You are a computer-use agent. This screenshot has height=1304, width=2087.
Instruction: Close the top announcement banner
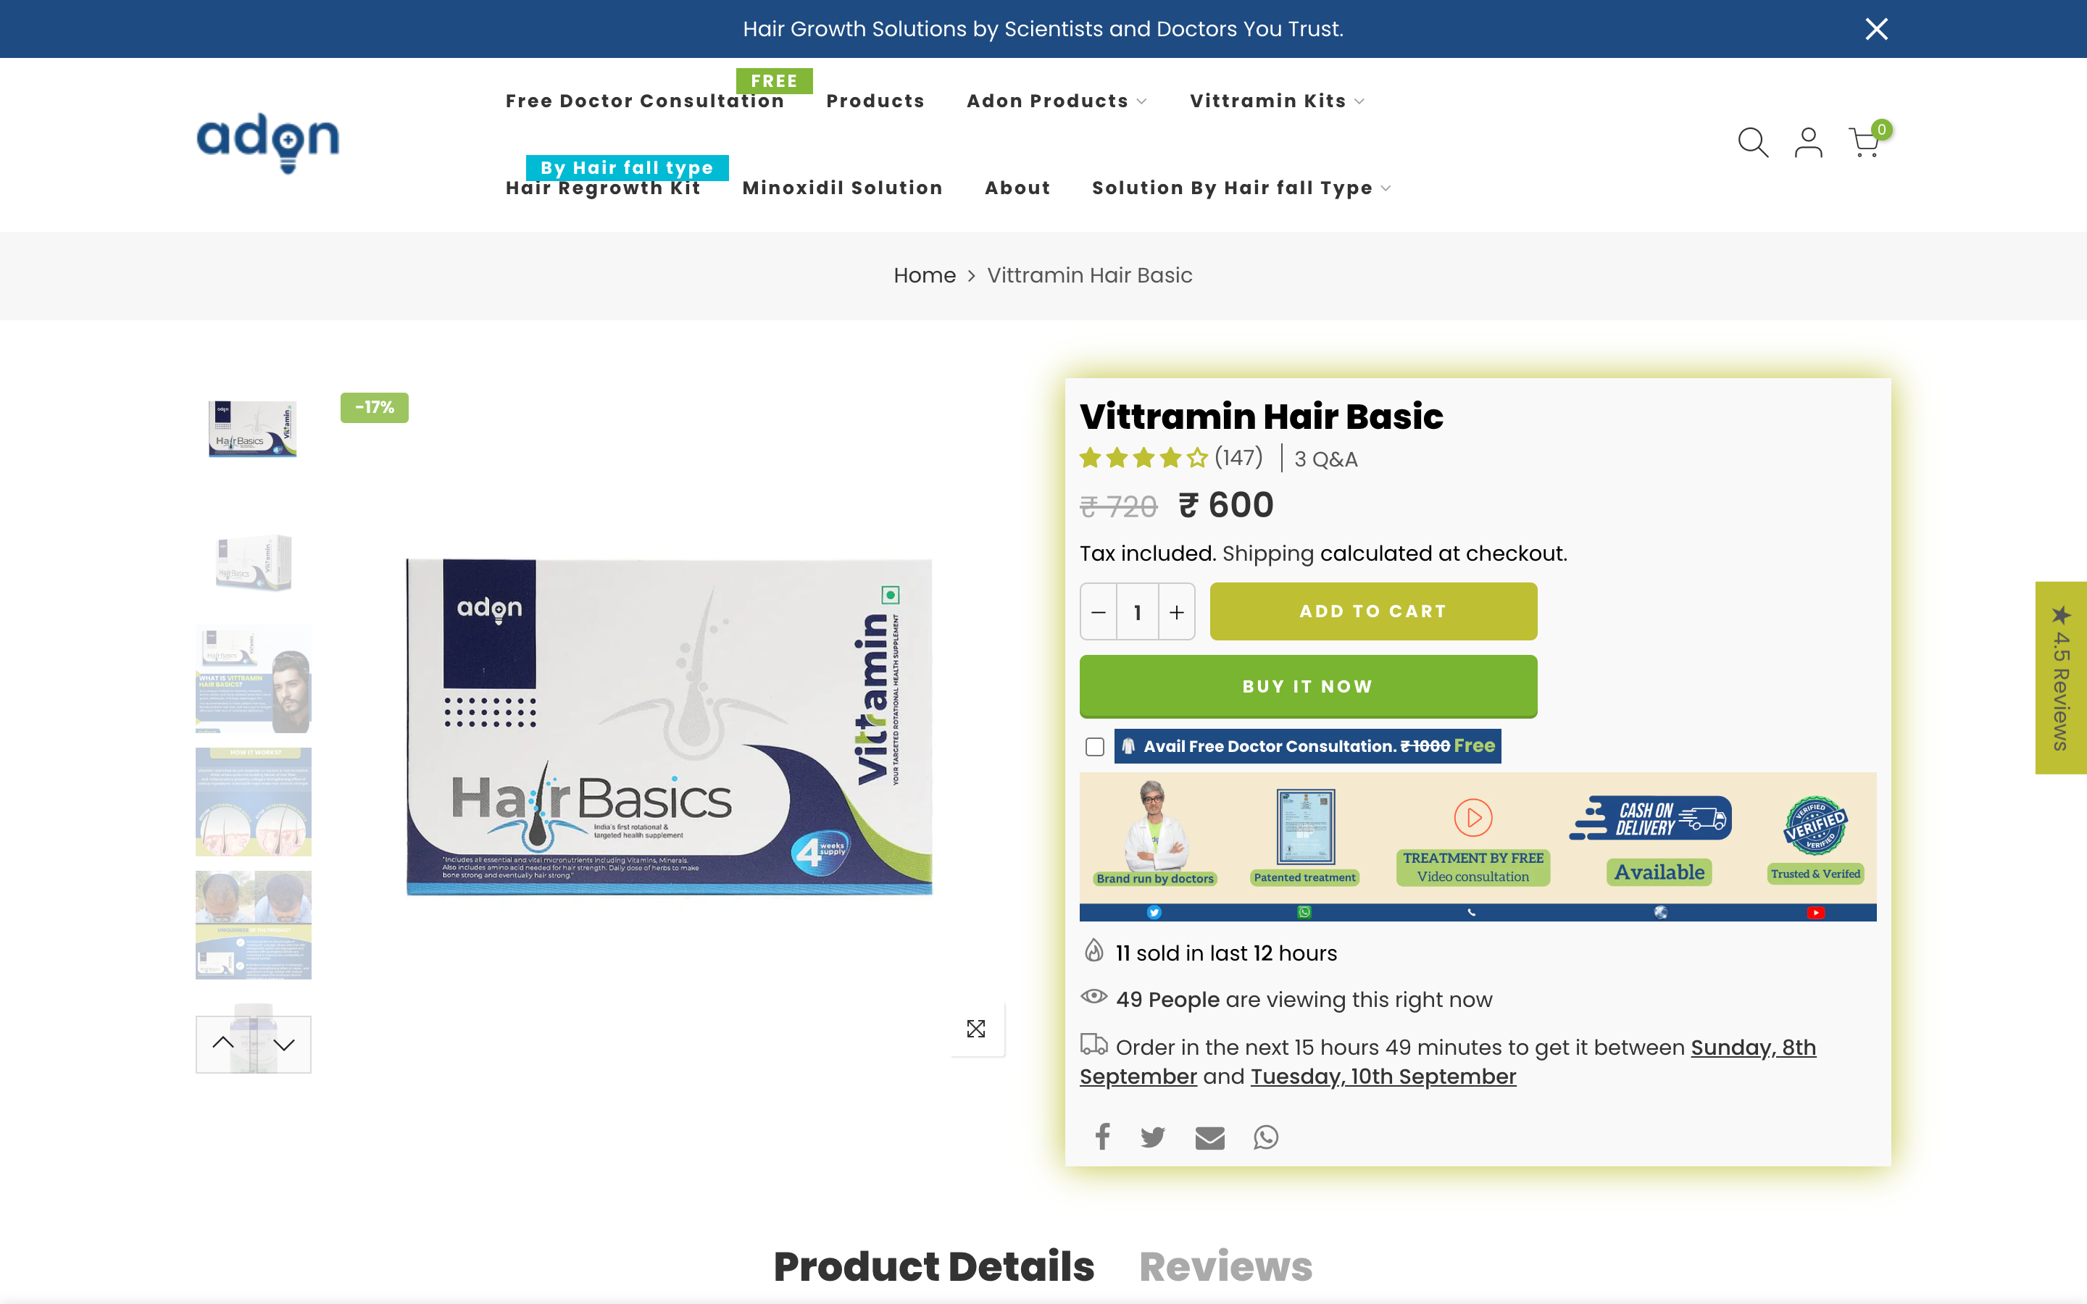point(1877,28)
